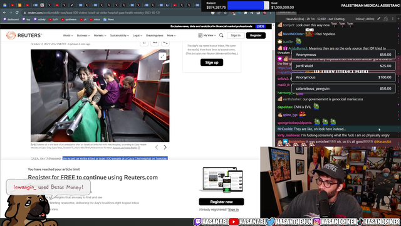401x226 pixels.
Task: Expand the World navigation menu
Action: tap(68, 36)
